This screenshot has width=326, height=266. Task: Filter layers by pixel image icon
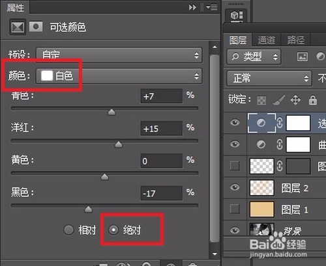pos(303,57)
